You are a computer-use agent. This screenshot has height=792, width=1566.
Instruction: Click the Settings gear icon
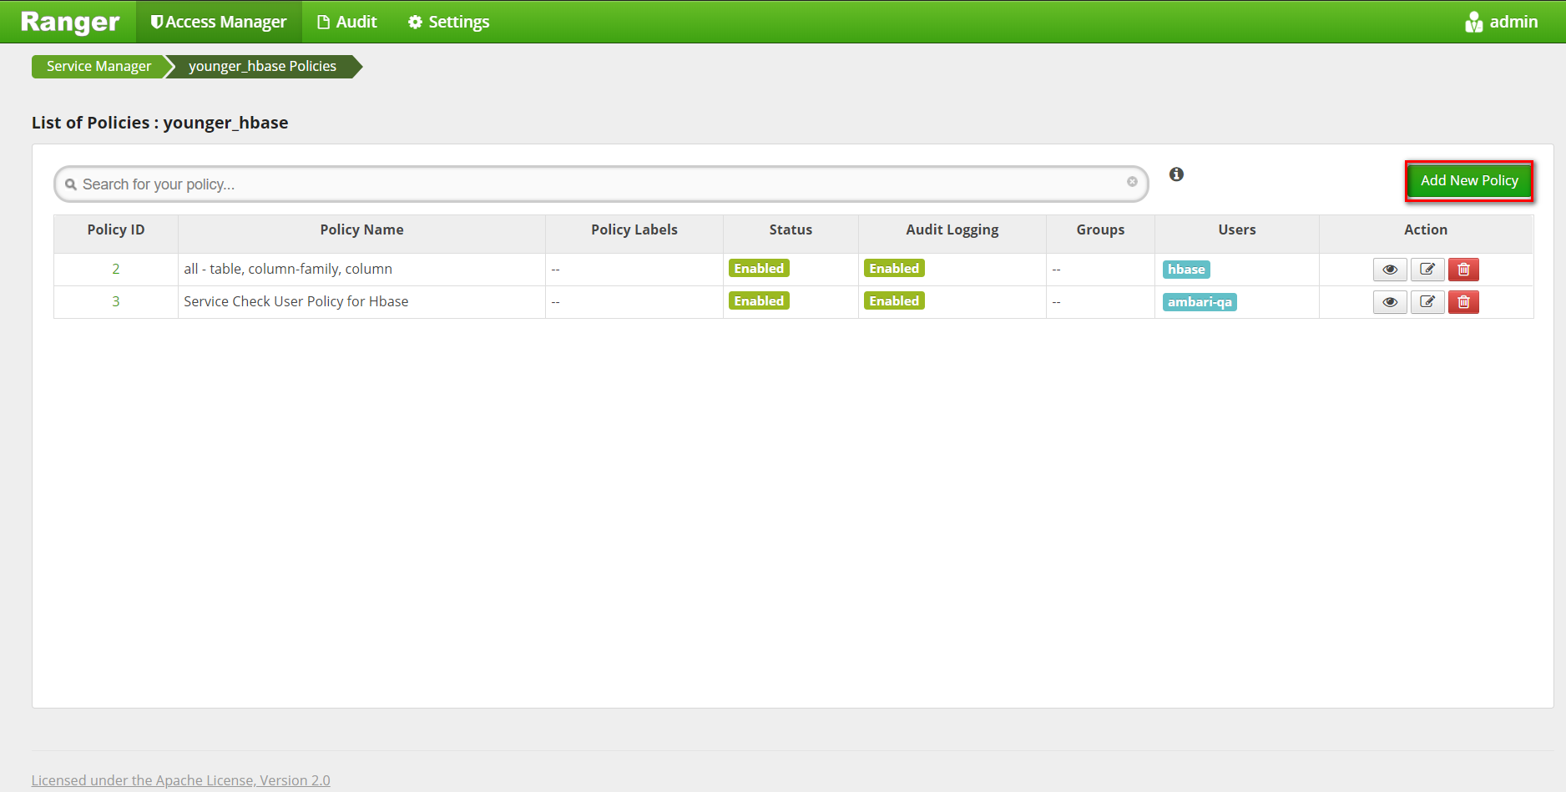(415, 22)
